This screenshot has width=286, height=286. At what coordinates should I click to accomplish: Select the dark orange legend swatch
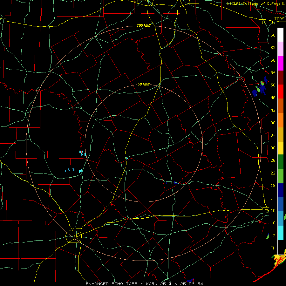(281, 106)
